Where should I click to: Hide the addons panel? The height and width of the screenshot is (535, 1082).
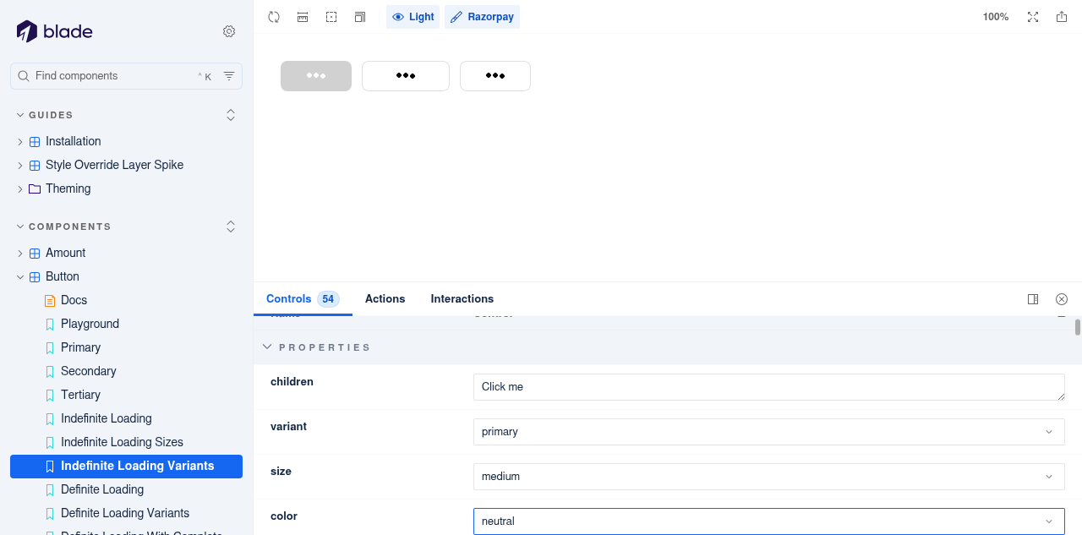click(1062, 299)
